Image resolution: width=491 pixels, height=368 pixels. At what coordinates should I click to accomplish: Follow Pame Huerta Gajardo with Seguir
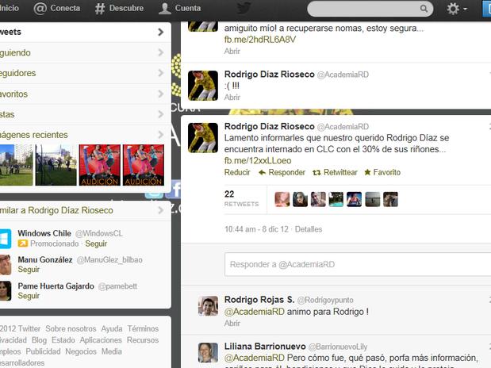(29, 296)
